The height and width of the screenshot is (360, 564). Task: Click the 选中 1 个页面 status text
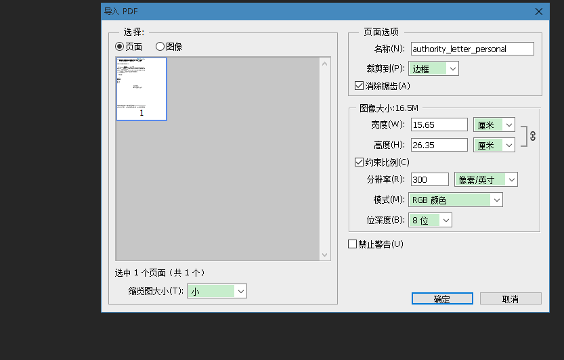point(160,273)
